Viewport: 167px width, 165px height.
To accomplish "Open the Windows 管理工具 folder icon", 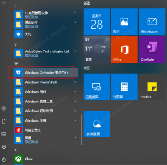I will coord(18,101).
